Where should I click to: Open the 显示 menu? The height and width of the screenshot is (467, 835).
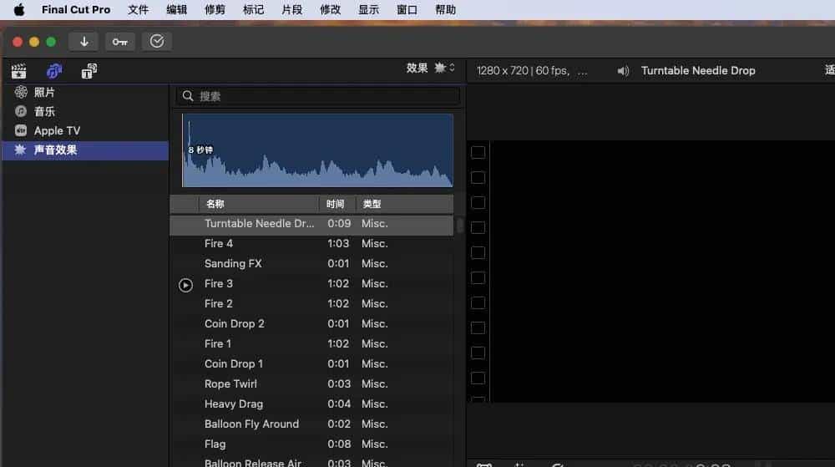pos(368,9)
